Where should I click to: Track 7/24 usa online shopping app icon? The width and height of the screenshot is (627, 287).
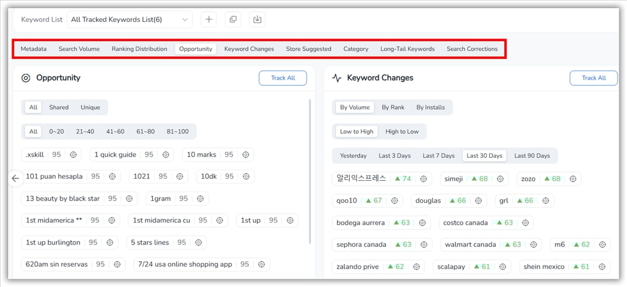point(261,264)
